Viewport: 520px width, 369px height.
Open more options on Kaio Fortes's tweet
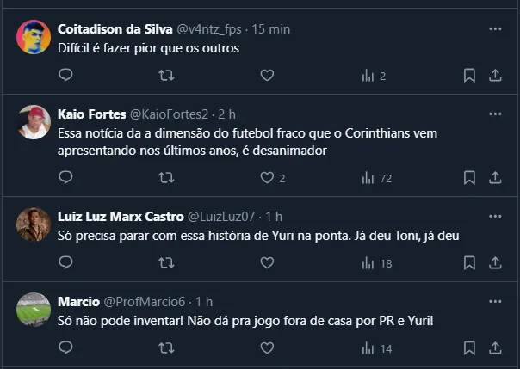495,114
